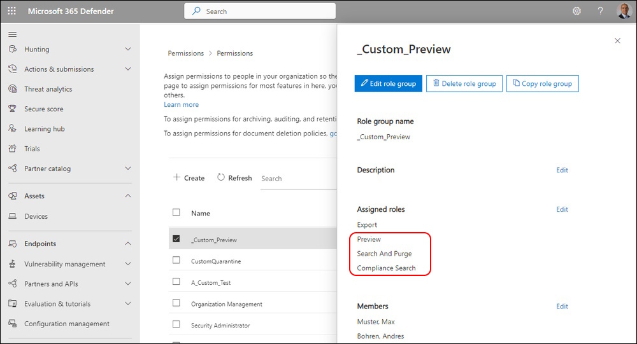Collapse the Endpoints section chevron
The image size is (637, 344).
click(128, 244)
